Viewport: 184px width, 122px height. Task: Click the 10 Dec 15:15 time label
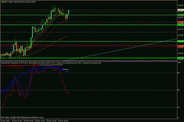coord(63,121)
